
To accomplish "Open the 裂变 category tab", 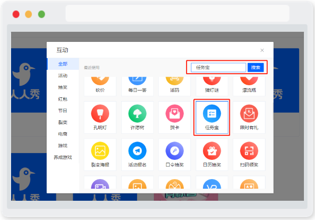I will (63, 122).
